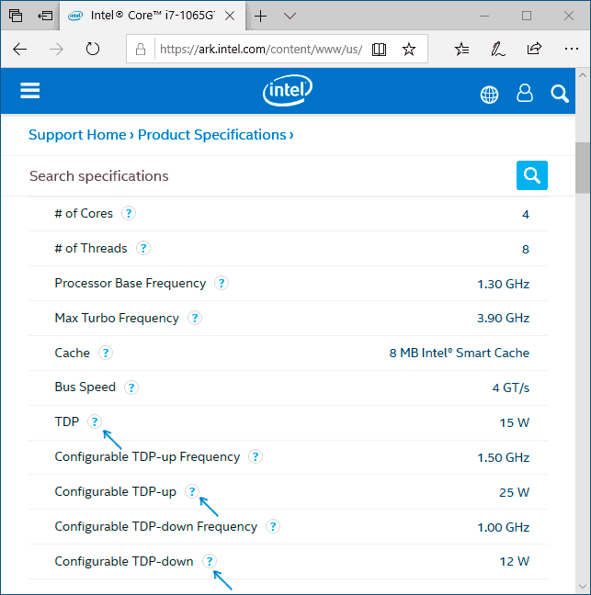Toggle the browser reading view icon
Screen dimensions: 591x595
pyautogui.click(x=379, y=49)
